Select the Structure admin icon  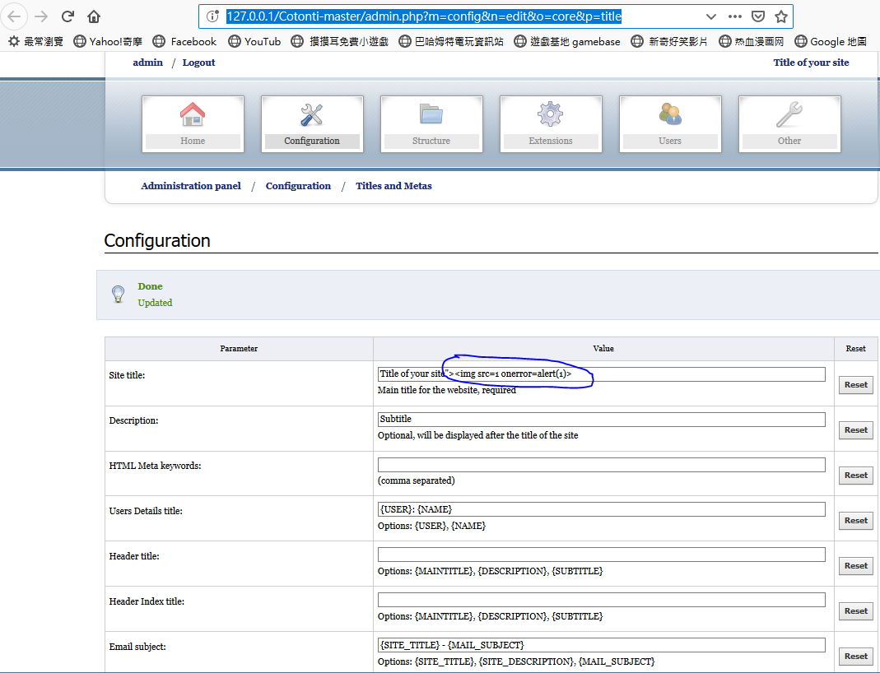pyautogui.click(x=431, y=123)
